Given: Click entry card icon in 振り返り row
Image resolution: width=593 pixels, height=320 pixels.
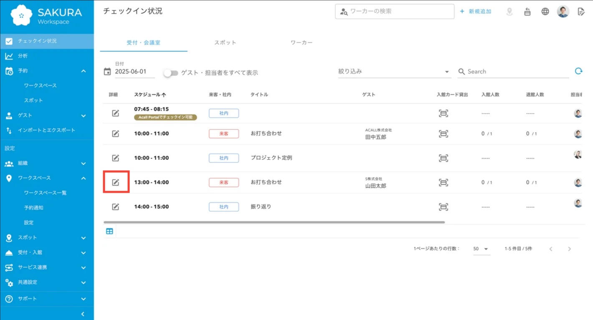Looking at the screenshot, I should tap(443, 207).
